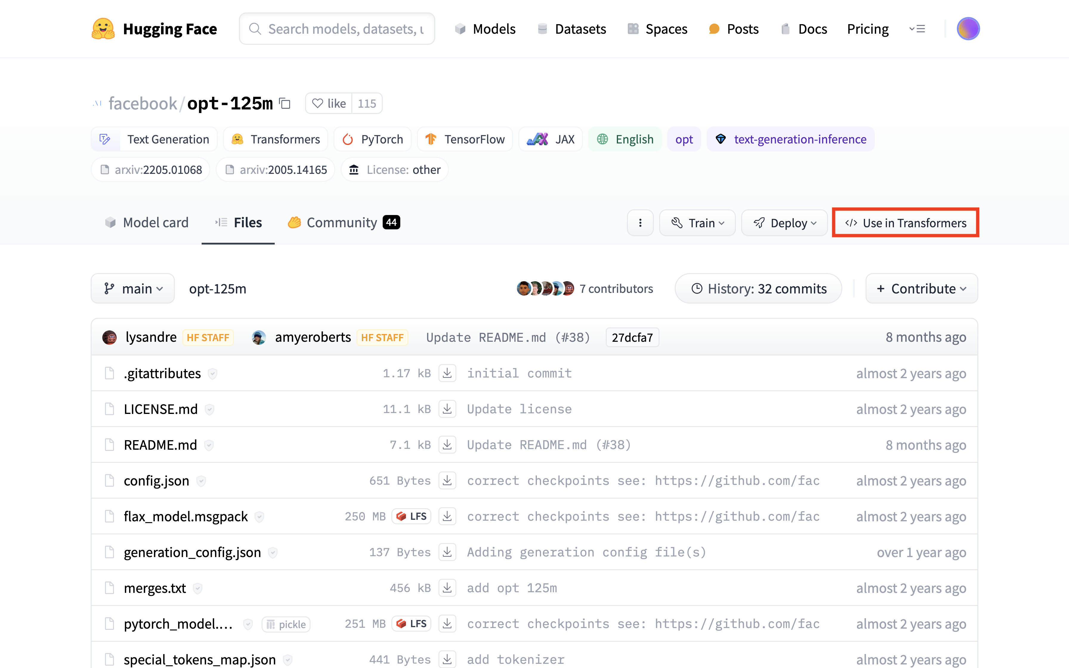Screen dimensions: 1069x668
Task: Download the generation_config.json file
Action: tap(447, 552)
